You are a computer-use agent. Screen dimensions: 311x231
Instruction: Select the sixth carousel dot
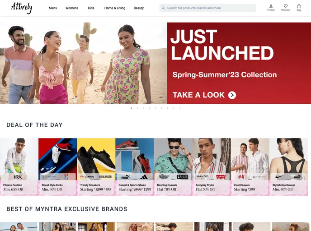[161, 108]
